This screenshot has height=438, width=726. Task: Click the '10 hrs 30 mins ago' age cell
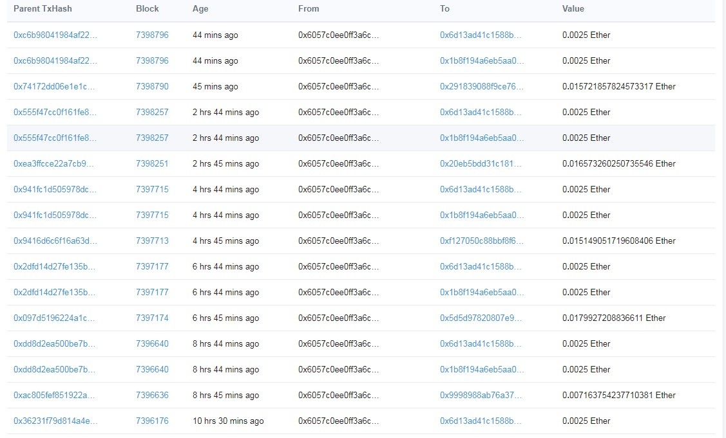228,421
